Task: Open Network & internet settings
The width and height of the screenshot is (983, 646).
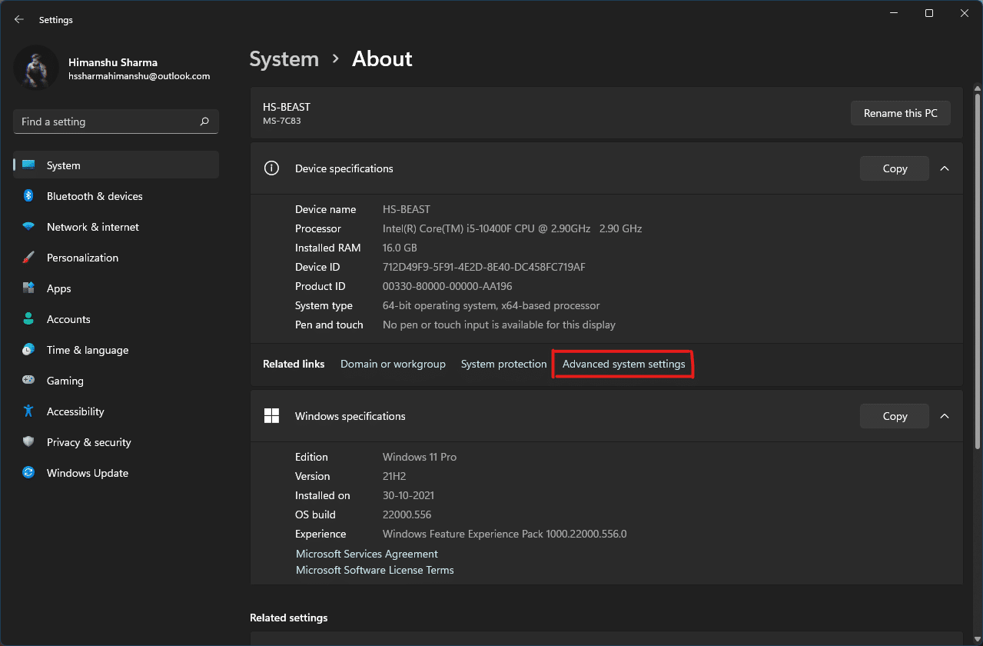Action: pyautogui.click(x=116, y=227)
